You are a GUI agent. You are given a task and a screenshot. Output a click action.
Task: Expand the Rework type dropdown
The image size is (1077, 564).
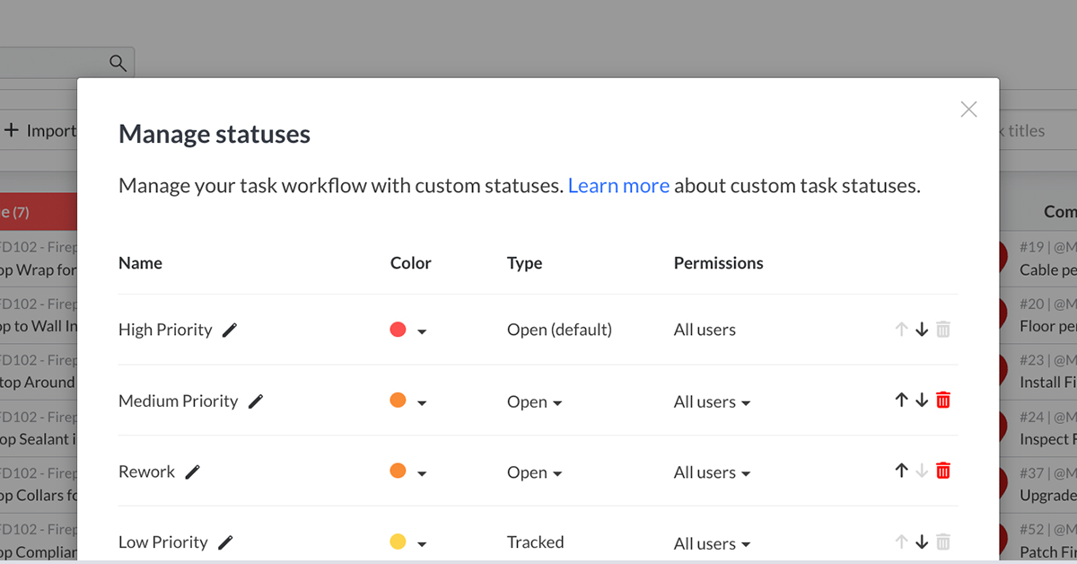pos(535,473)
